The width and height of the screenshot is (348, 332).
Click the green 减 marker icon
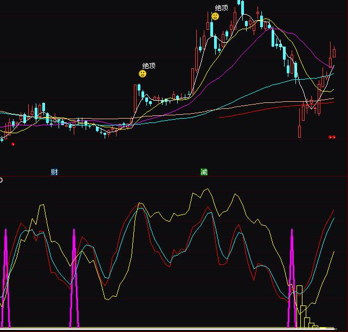point(204,172)
